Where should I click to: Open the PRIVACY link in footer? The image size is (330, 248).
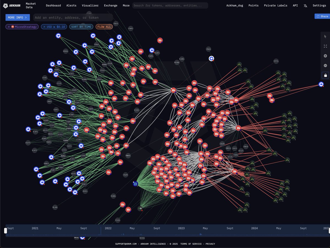[x=210, y=244]
